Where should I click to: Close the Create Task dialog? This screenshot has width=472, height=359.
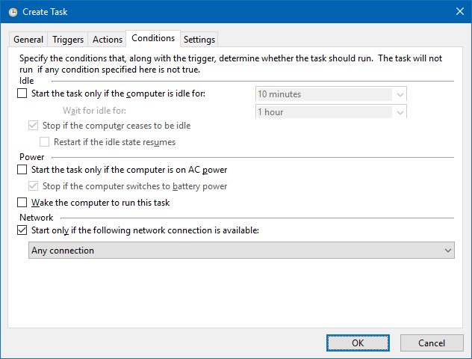[x=458, y=11]
